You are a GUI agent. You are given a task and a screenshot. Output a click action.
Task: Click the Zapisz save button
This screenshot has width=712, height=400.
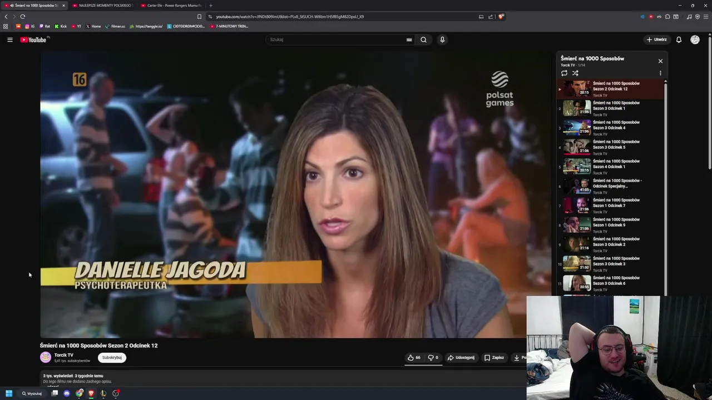click(x=494, y=358)
